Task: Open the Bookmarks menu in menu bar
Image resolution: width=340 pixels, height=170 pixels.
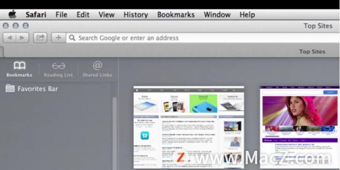Action: (x=176, y=14)
